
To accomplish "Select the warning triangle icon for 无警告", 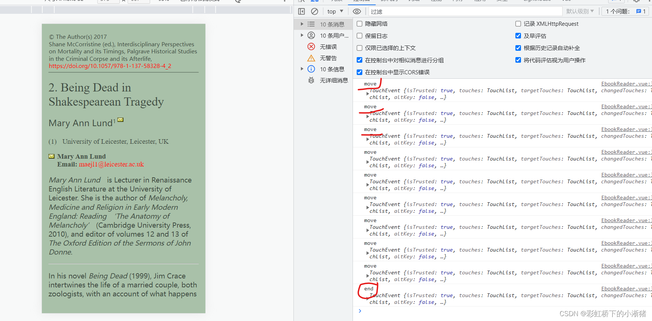I will coord(311,58).
